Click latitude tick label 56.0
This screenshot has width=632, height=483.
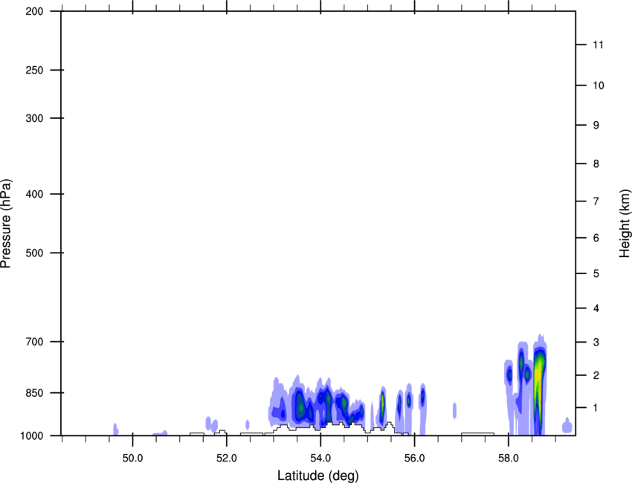pos(414,458)
